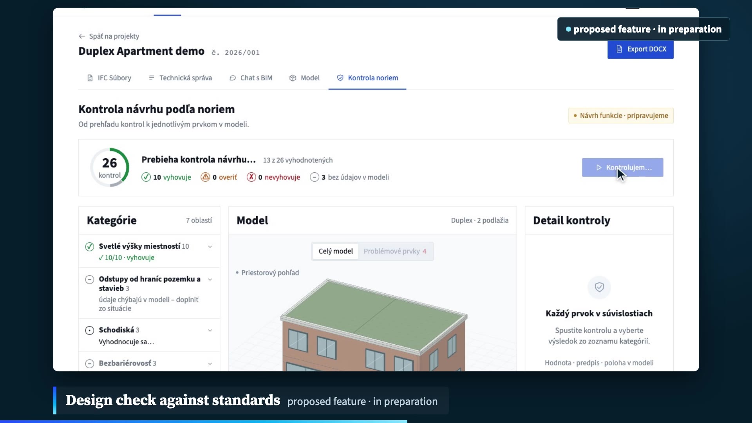Open the IFC Súbory tab
The height and width of the screenshot is (423, 752).
[109, 78]
